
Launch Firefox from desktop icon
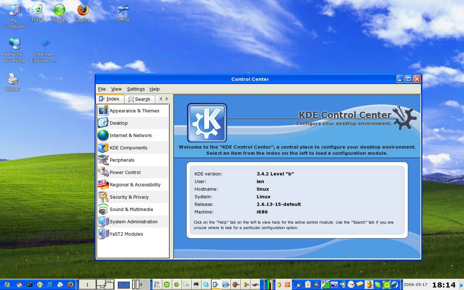click(x=83, y=14)
